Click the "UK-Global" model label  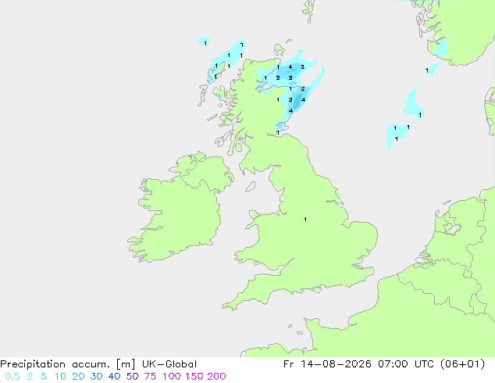(x=169, y=364)
